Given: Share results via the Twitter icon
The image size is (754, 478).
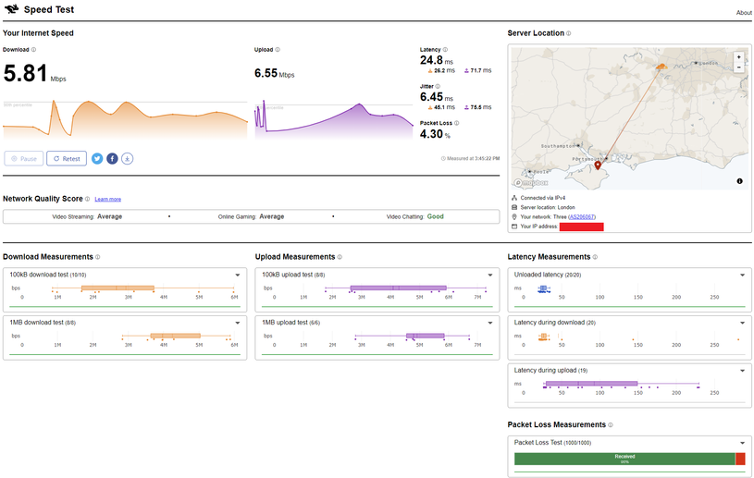Looking at the screenshot, I should 97,158.
